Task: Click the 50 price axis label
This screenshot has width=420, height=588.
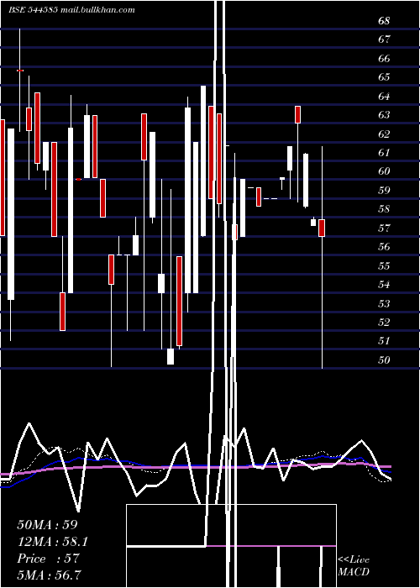Action: (384, 360)
